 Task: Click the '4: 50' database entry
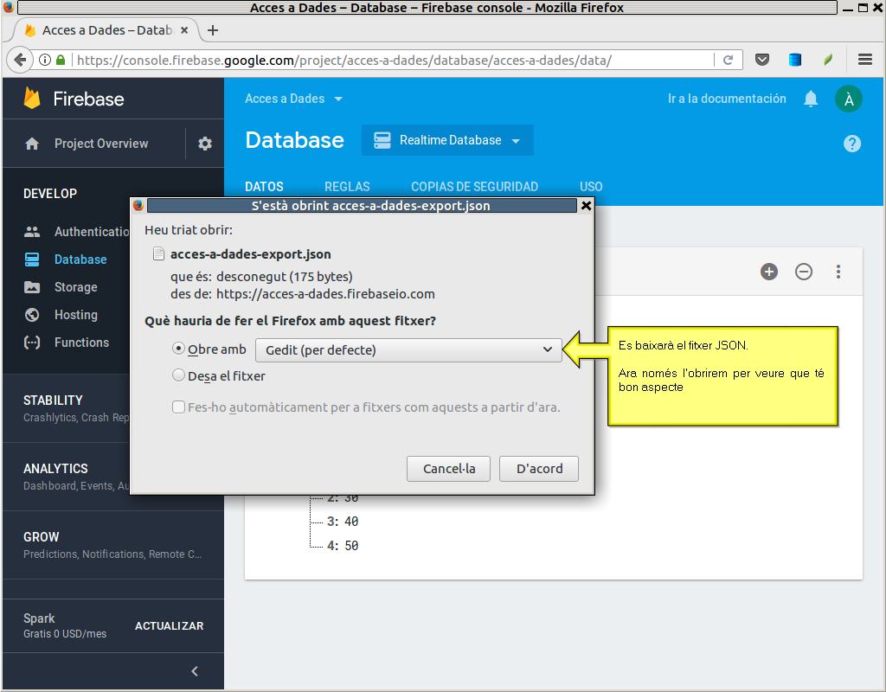point(343,546)
